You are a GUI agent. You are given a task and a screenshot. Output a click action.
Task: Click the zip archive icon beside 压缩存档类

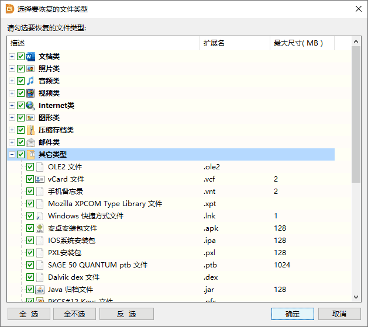click(30, 130)
